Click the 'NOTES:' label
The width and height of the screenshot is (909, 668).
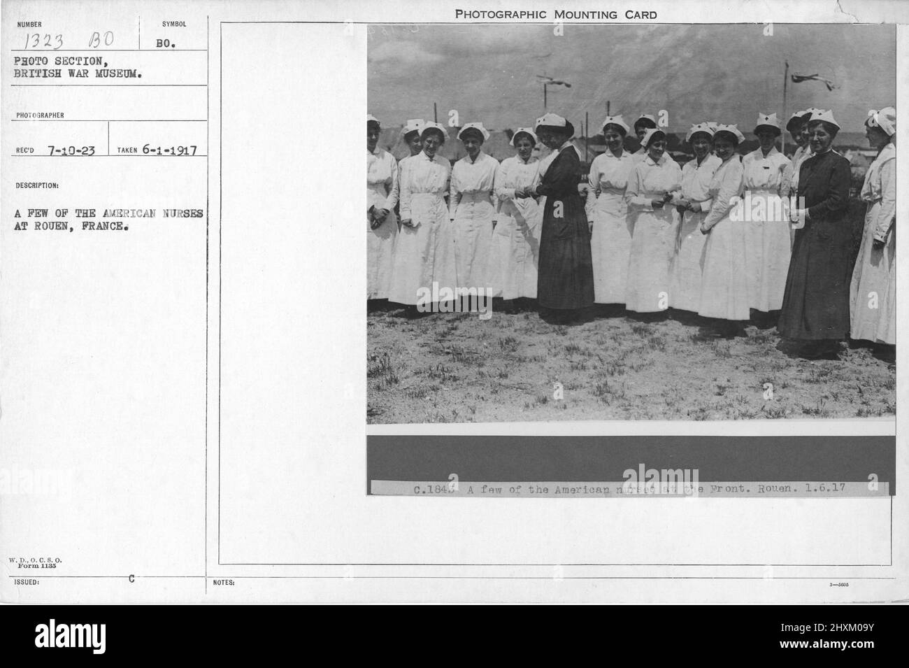coord(224,581)
